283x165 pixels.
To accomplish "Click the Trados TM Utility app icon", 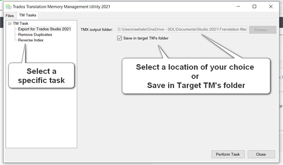I will pyautogui.click(x=8, y=7).
